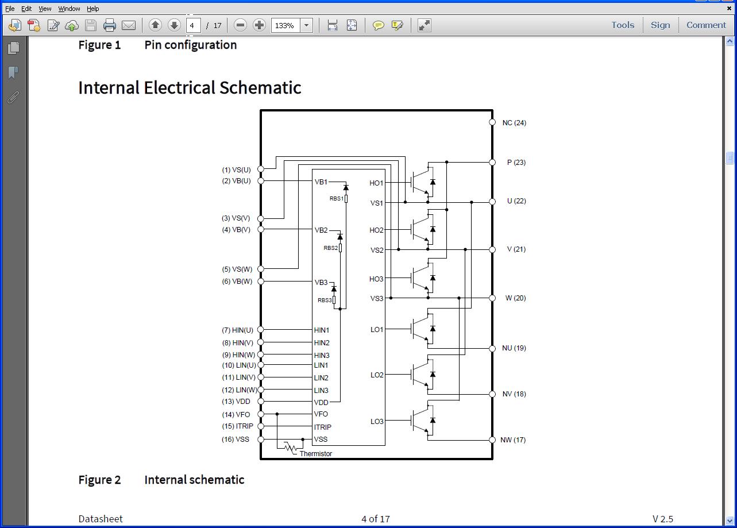Click the 'HO1' label in the schematic
The height and width of the screenshot is (528, 737).
[376, 183]
